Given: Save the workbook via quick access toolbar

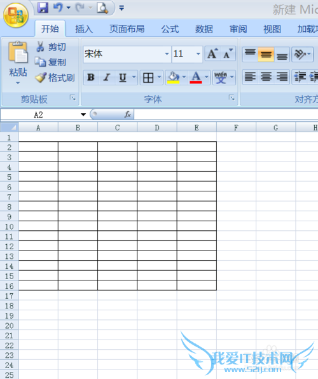Looking at the screenshot, I should tap(43, 8).
